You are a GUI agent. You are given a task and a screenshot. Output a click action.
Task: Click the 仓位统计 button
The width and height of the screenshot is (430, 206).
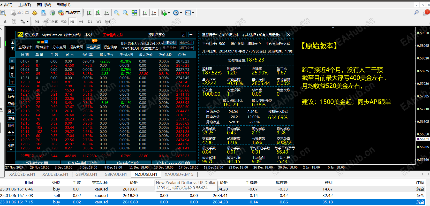pyautogui.click(x=186, y=43)
